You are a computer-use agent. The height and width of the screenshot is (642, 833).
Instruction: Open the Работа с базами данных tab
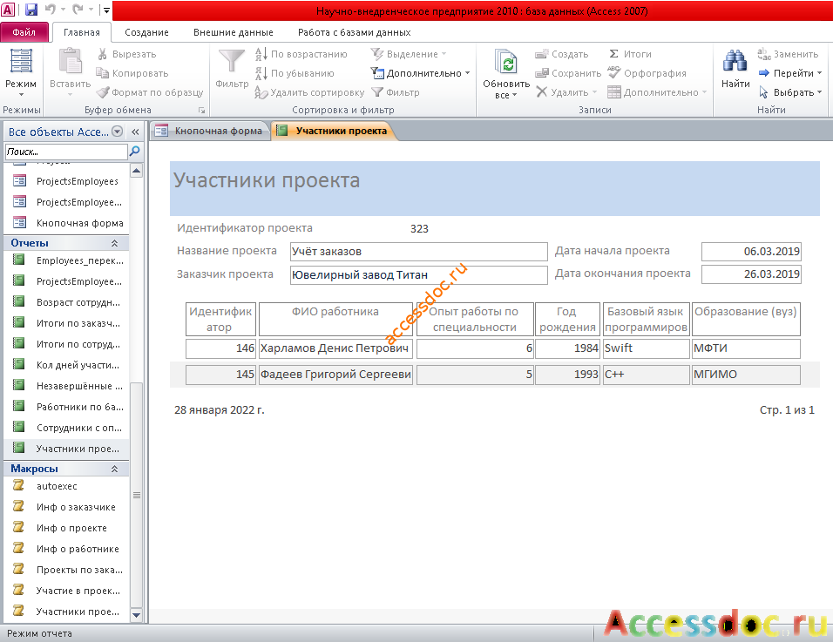[355, 32]
